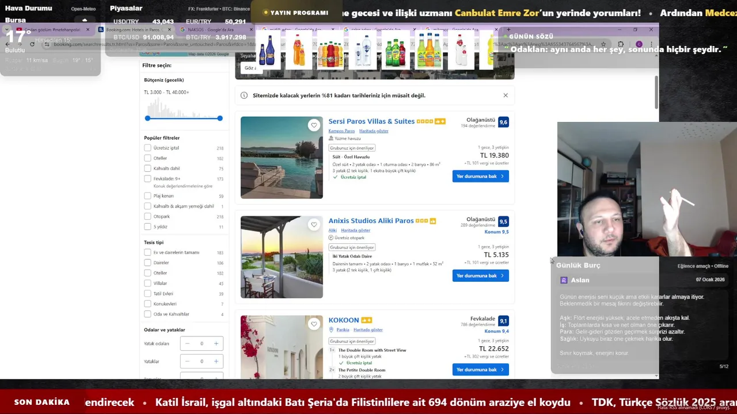The height and width of the screenshot is (414, 737).
Task: Open the KOKOON listing title
Action: (344, 320)
